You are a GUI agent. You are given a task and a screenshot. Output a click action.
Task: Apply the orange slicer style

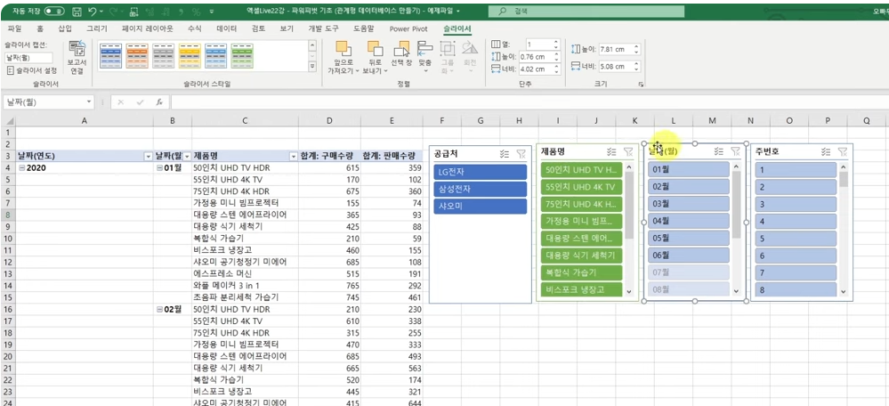pos(137,55)
